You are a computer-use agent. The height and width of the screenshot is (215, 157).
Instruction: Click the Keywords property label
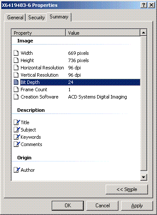pos(31,137)
